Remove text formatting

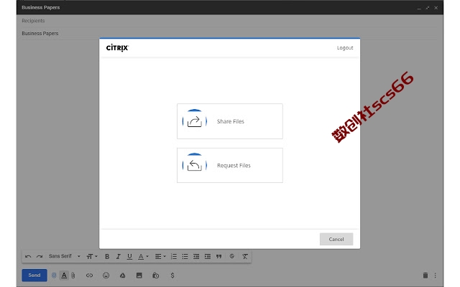tap(245, 257)
